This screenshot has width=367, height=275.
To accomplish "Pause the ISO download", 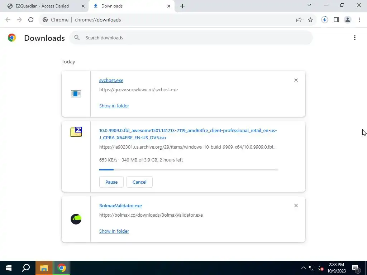I will pos(111,182).
